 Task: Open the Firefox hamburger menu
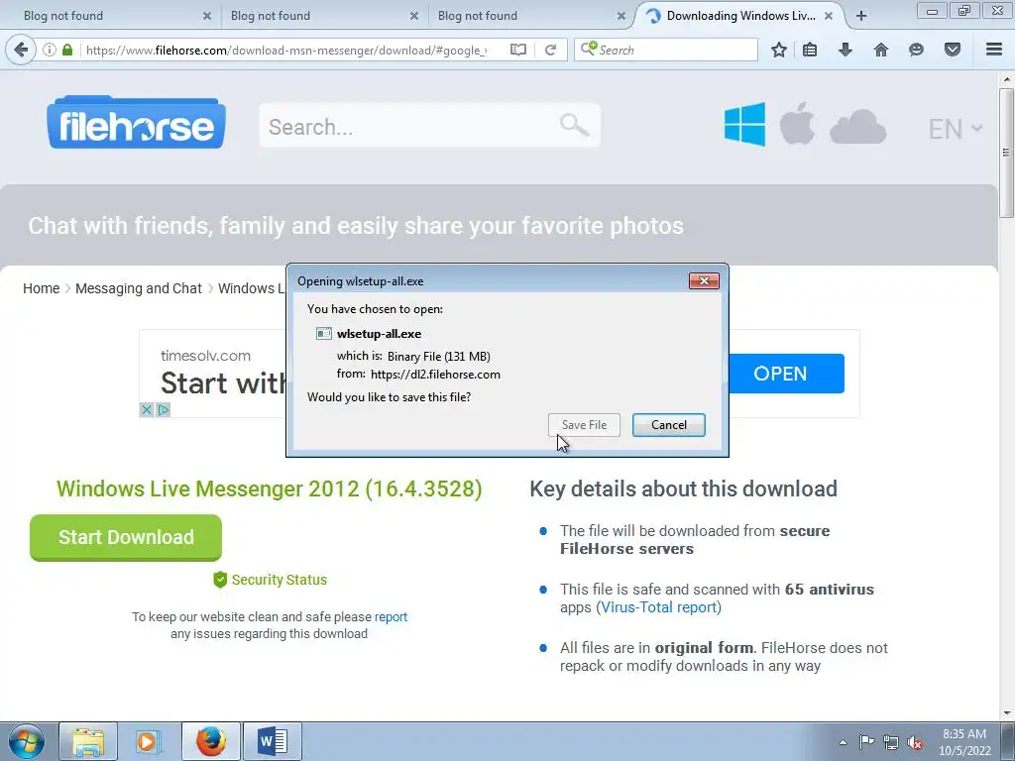(994, 50)
